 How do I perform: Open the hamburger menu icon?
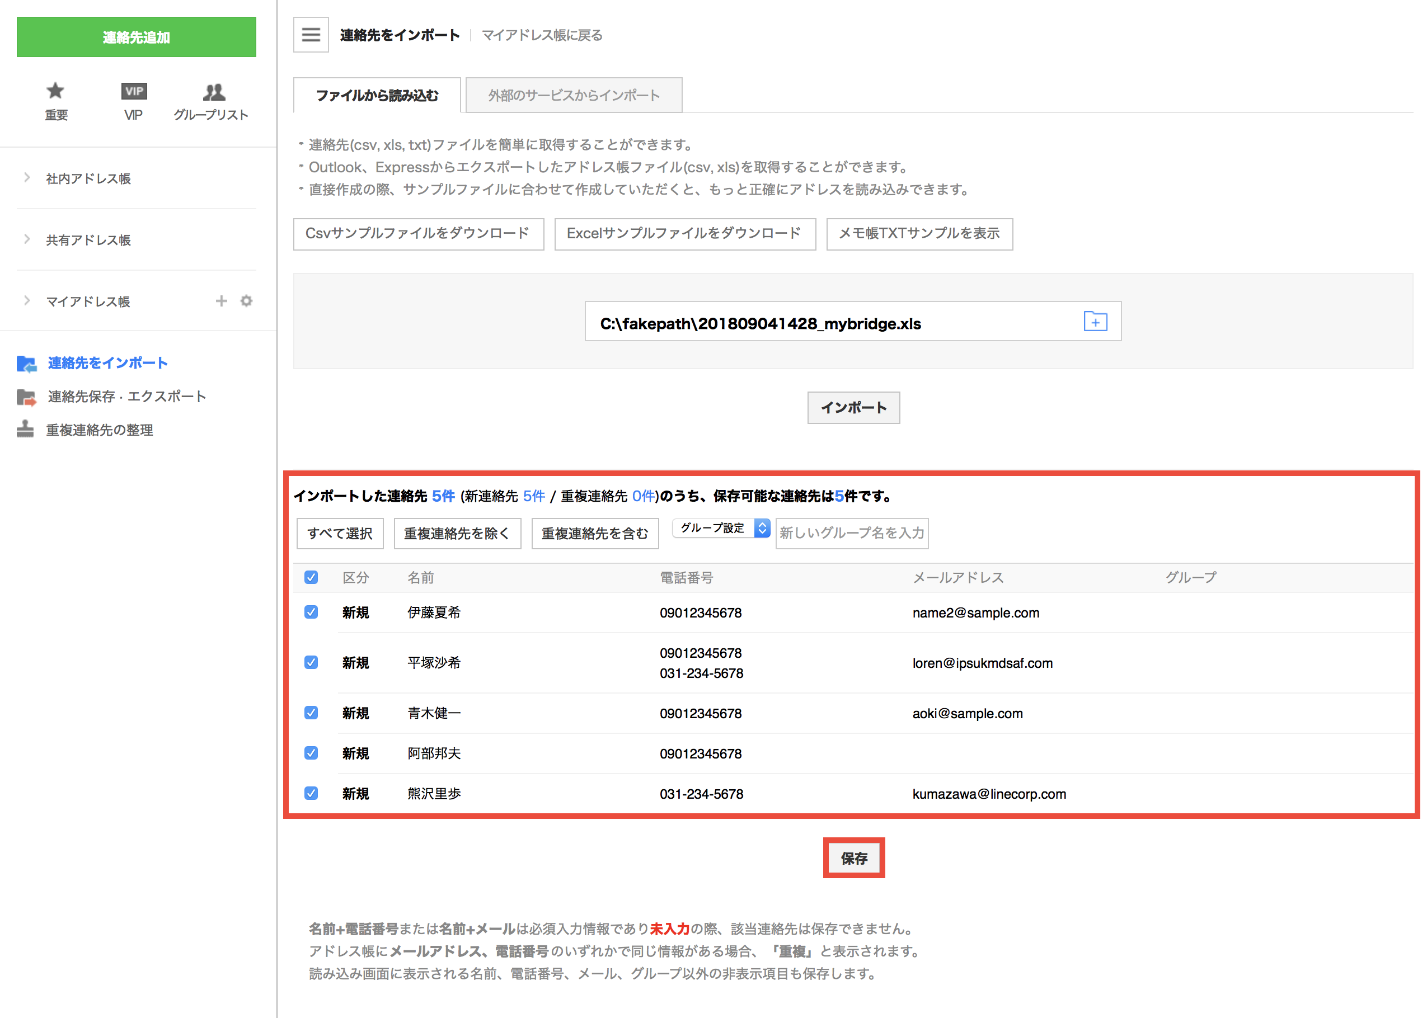311,35
